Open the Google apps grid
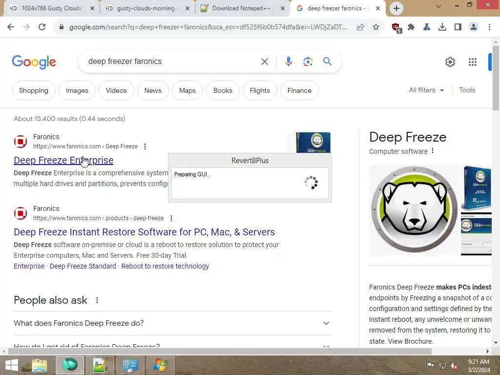Viewport: 500px width, 375px height. (x=473, y=62)
